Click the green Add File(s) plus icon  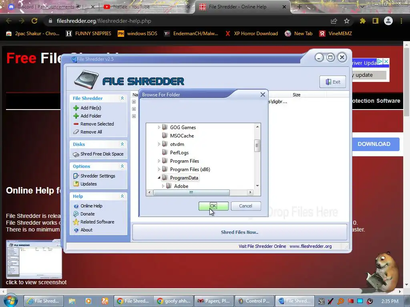[76, 108]
